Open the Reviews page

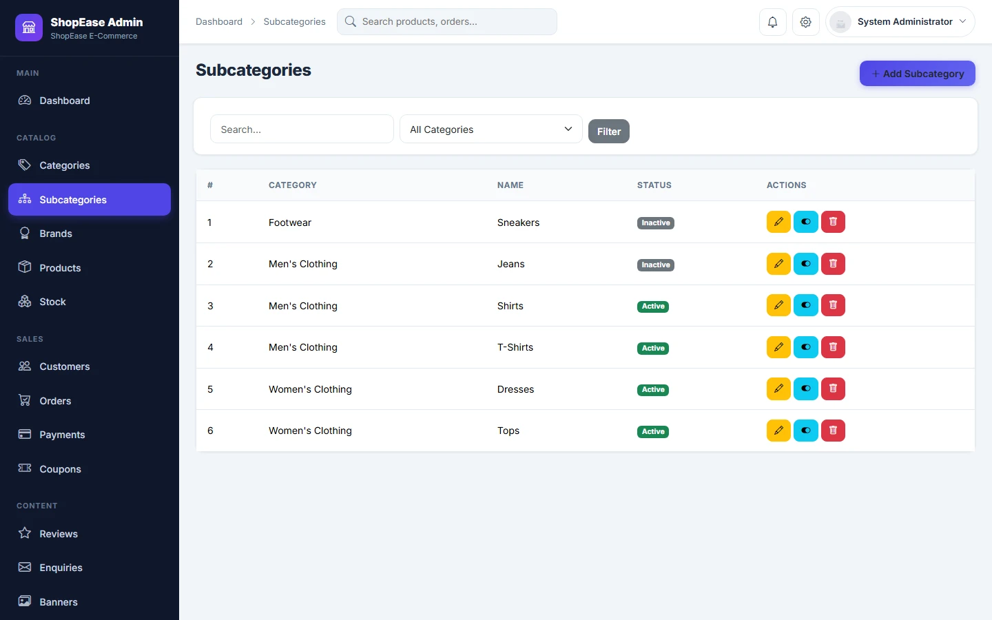pos(90,534)
